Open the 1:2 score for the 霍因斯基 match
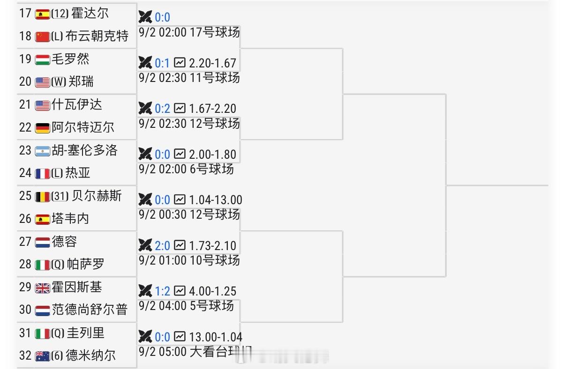563x369 pixels. pyautogui.click(x=162, y=291)
